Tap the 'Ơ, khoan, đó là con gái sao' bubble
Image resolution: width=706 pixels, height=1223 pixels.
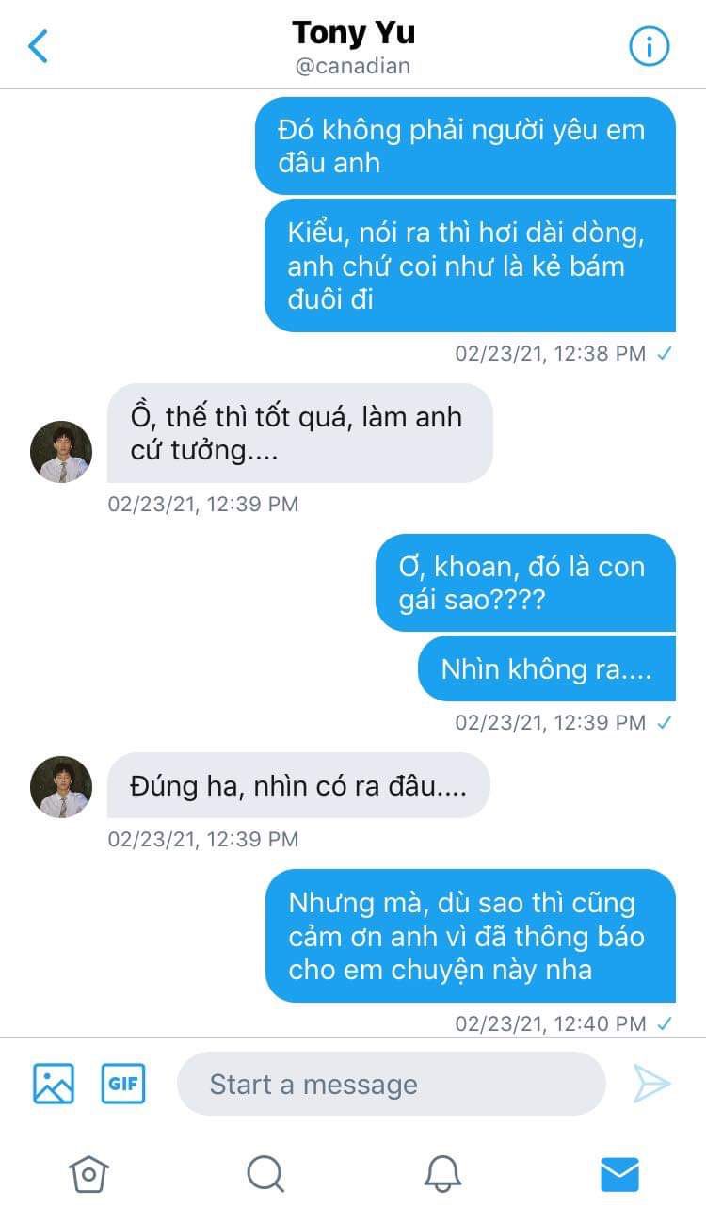pyautogui.click(x=525, y=583)
